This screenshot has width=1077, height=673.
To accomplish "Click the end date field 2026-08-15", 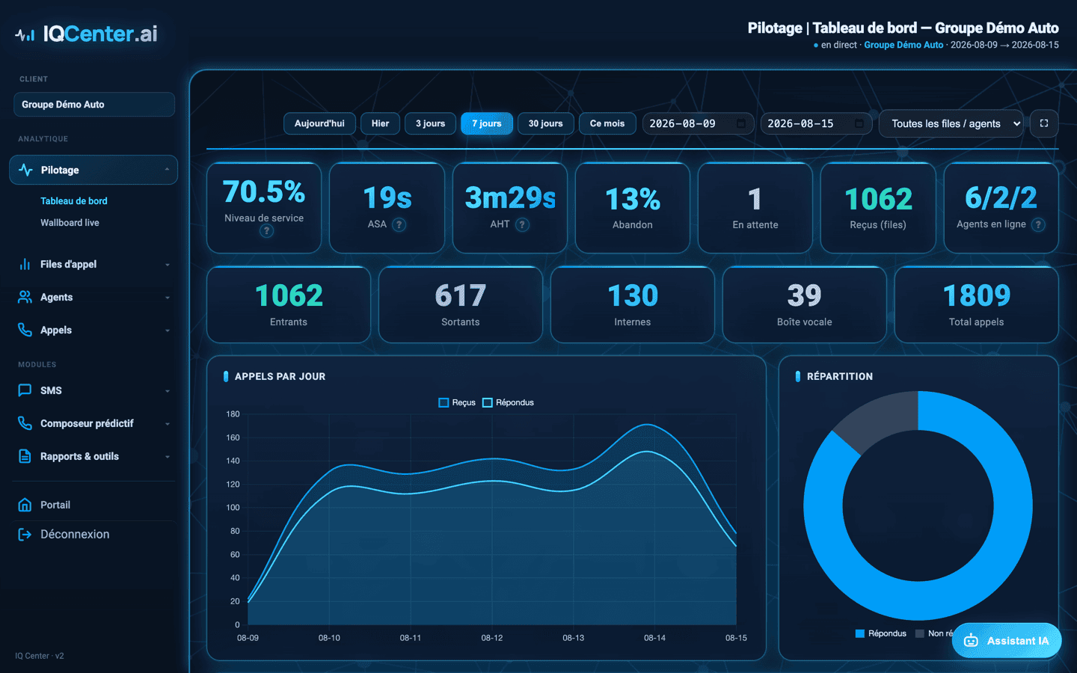I will (x=816, y=123).
